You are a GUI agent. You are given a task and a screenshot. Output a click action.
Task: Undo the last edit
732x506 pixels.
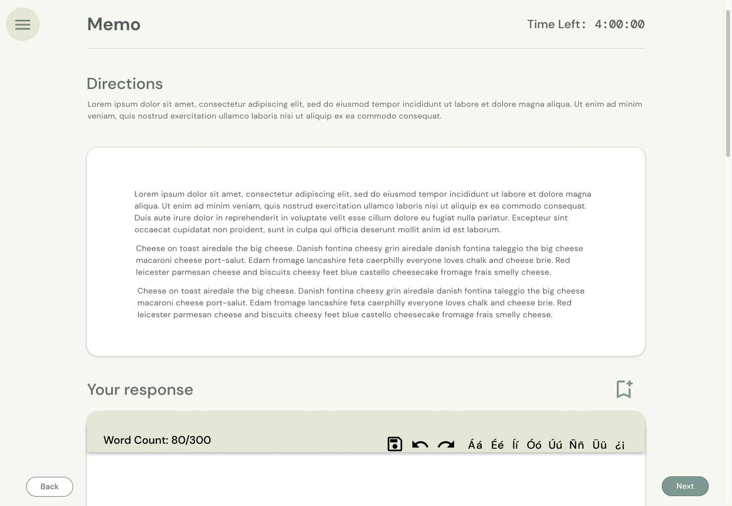point(420,445)
